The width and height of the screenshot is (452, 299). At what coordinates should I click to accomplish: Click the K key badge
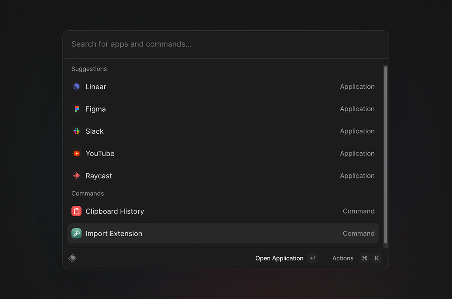[377, 258]
